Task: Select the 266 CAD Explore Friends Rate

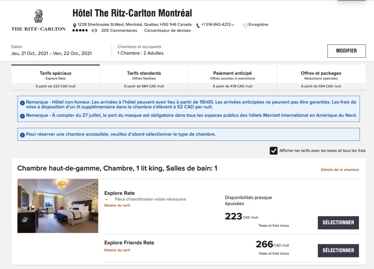Action: click(x=338, y=250)
